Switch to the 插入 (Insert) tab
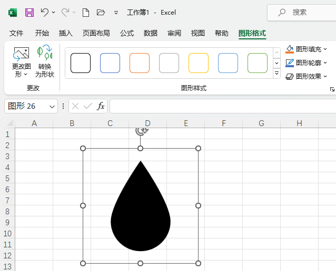This screenshot has width=336, height=271. click(x=66, y=34)
